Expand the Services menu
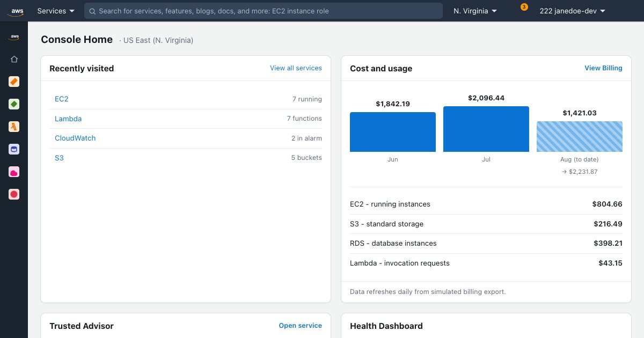The image size is (644, 338). 56,11
